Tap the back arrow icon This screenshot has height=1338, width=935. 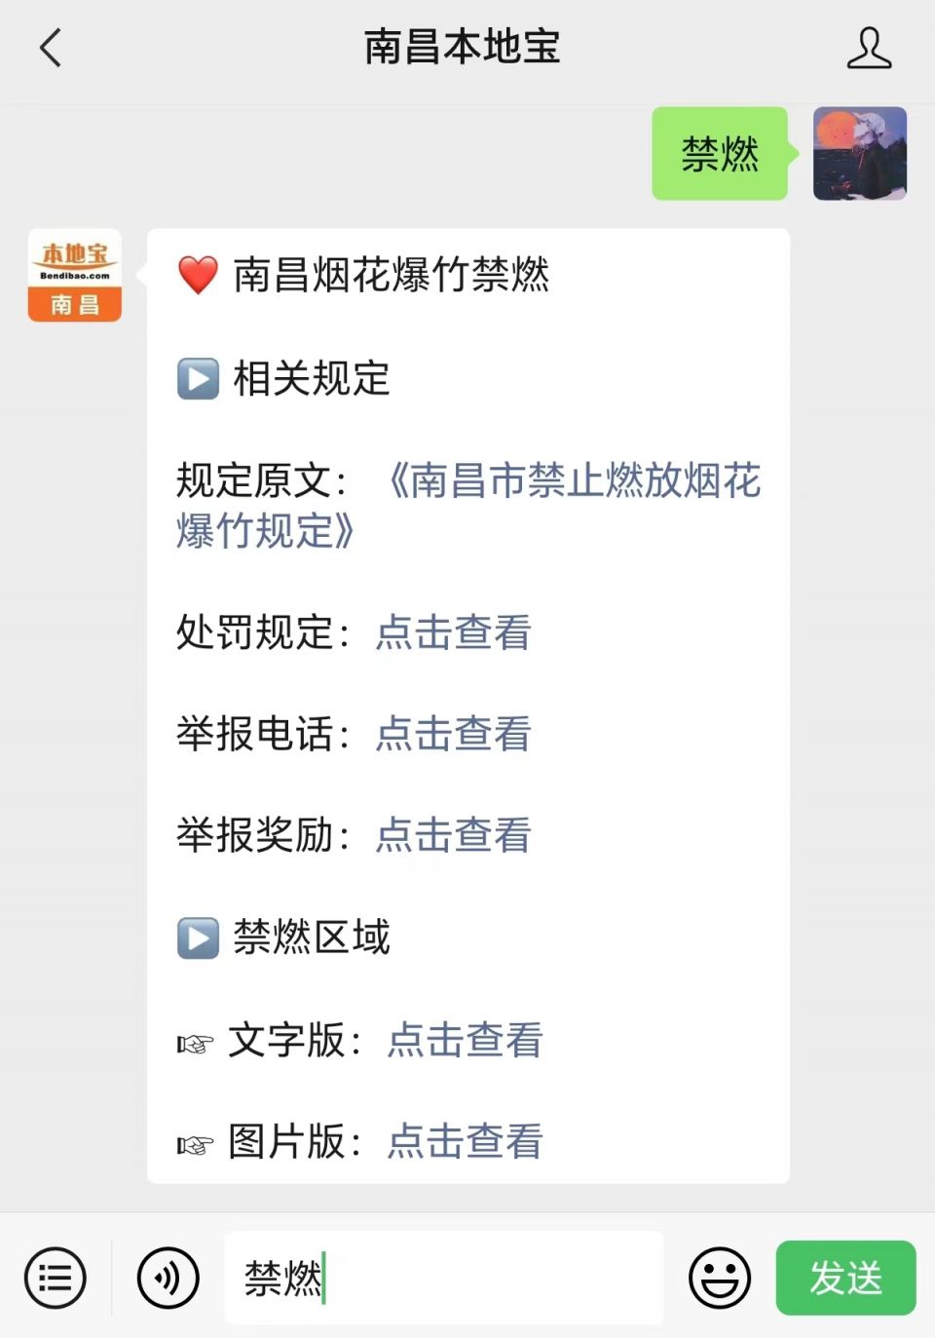click(x=51, y=47)
